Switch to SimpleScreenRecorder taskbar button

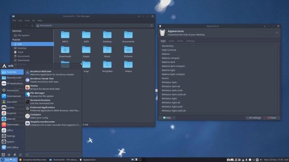click(x=33, y=160)
